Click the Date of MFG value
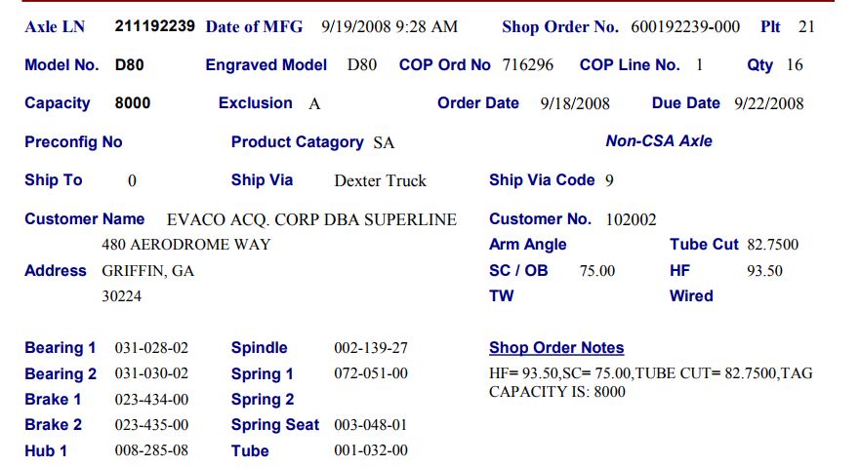The width and height of the screenshot is (860, 467). point(389,27)
